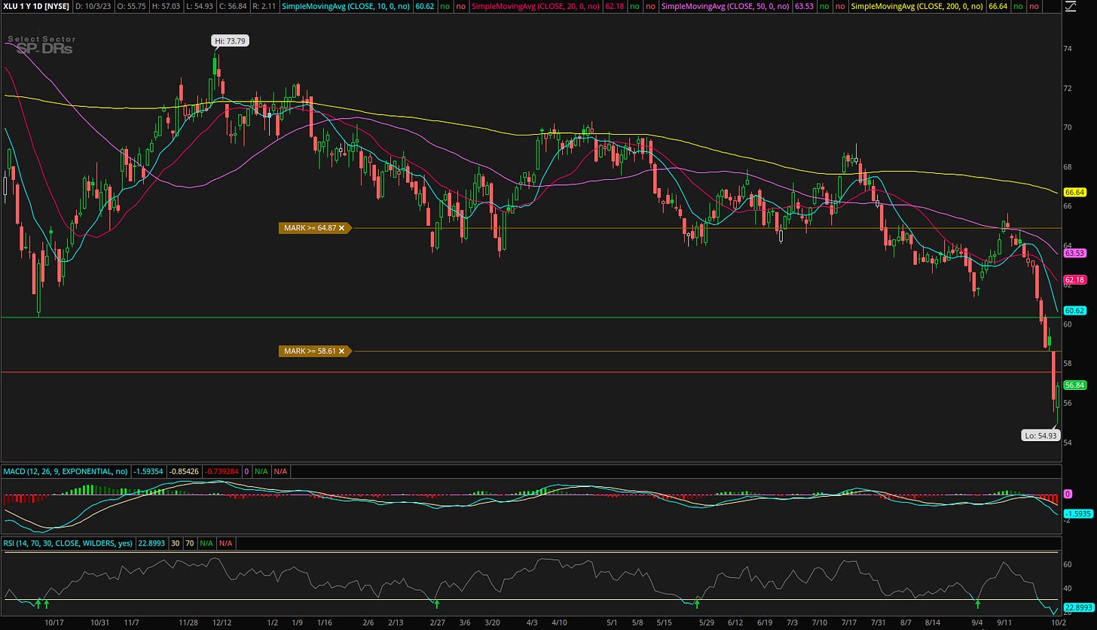Click the 10/2 date on time axis
1097x630 pixels.
(x=1058, y=623)
